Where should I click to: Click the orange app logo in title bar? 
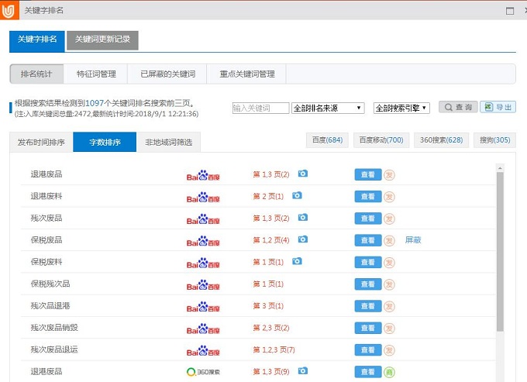point(10,11)
